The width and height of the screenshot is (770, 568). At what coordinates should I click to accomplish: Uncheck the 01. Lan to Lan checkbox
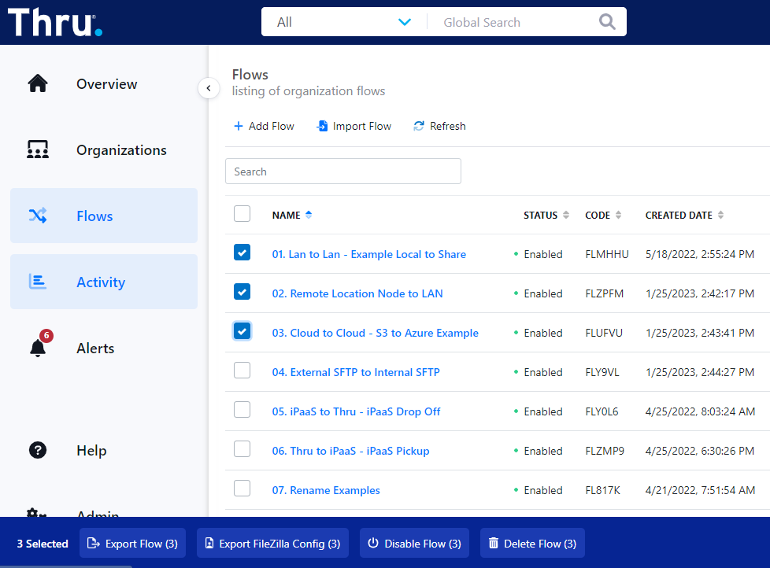242,253
